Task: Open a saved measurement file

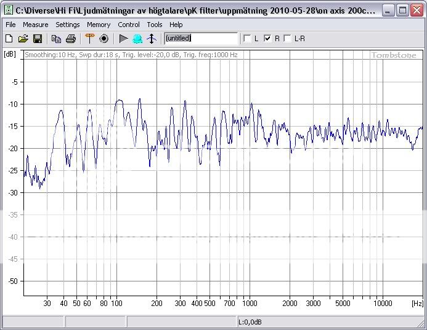Action: tap(23, 39)
